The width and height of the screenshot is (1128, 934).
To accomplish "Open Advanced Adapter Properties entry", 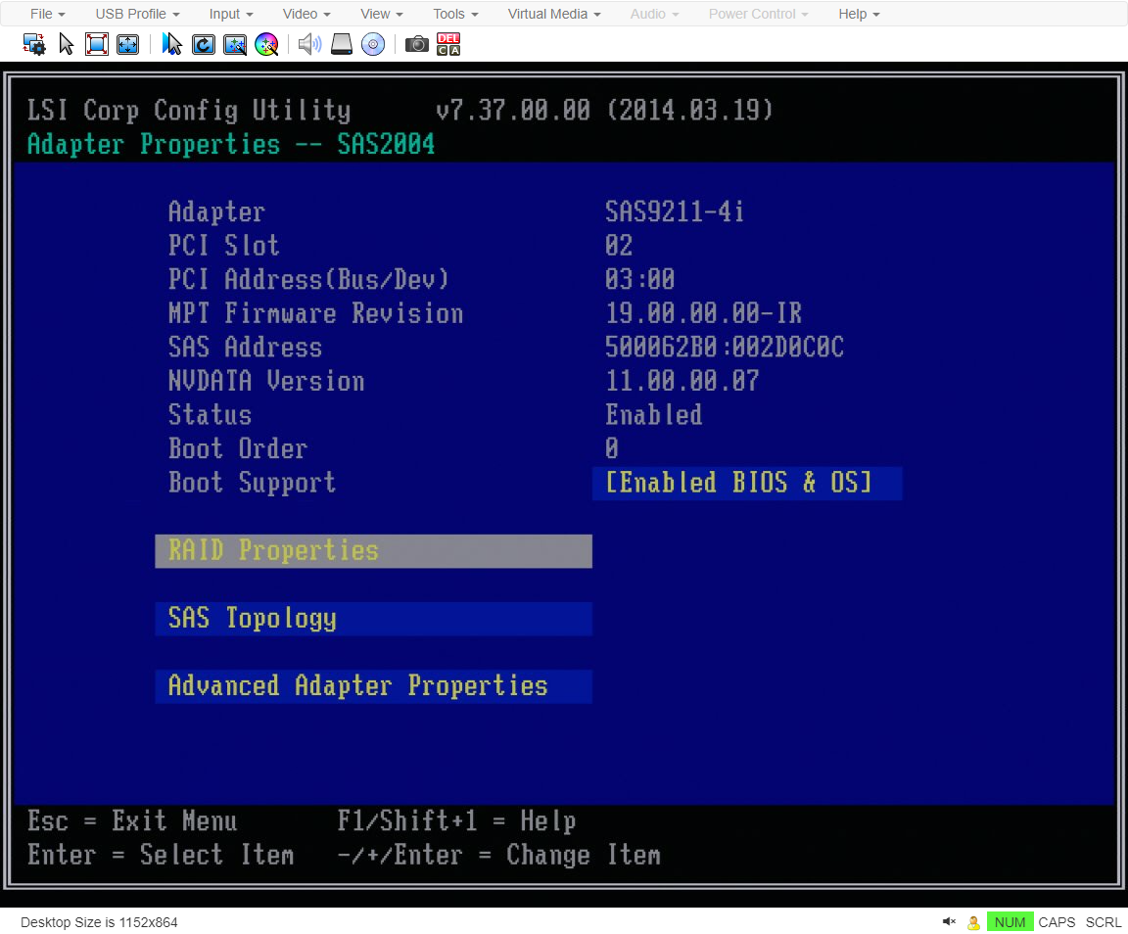I will [x=373, y=686].
